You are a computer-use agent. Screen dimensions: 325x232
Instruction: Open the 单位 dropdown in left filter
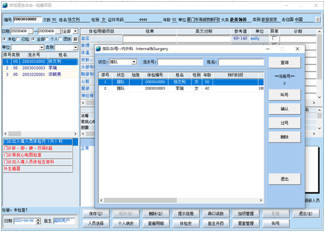point(42,47)
